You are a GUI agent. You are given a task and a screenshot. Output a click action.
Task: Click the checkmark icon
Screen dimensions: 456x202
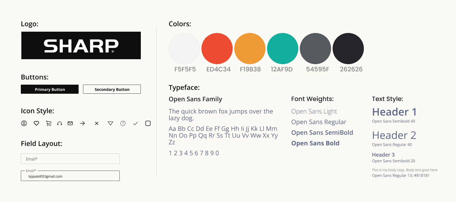click(135, 124)
